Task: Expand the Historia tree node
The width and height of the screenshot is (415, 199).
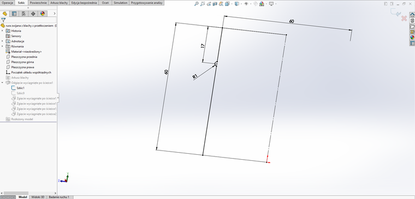Action: tap(2, 31)
